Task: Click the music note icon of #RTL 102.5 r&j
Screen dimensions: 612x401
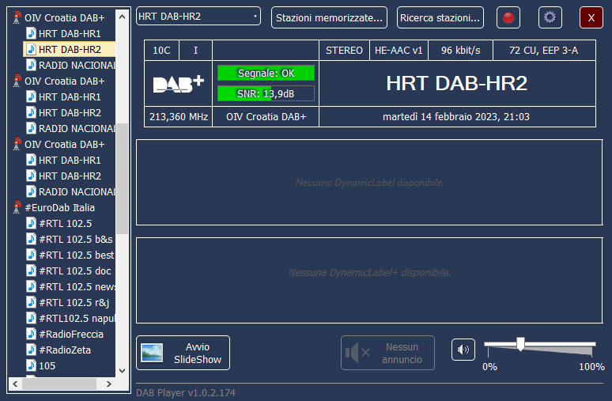Action: 31,302
